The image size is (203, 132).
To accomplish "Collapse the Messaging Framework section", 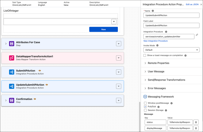I will [x=145, y=97].
